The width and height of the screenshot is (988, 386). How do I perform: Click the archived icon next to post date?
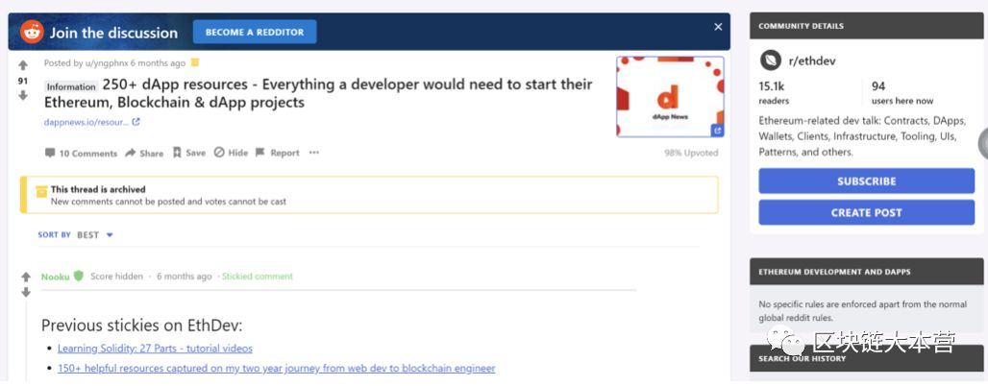pyautogui.click(x=195, y=62)
